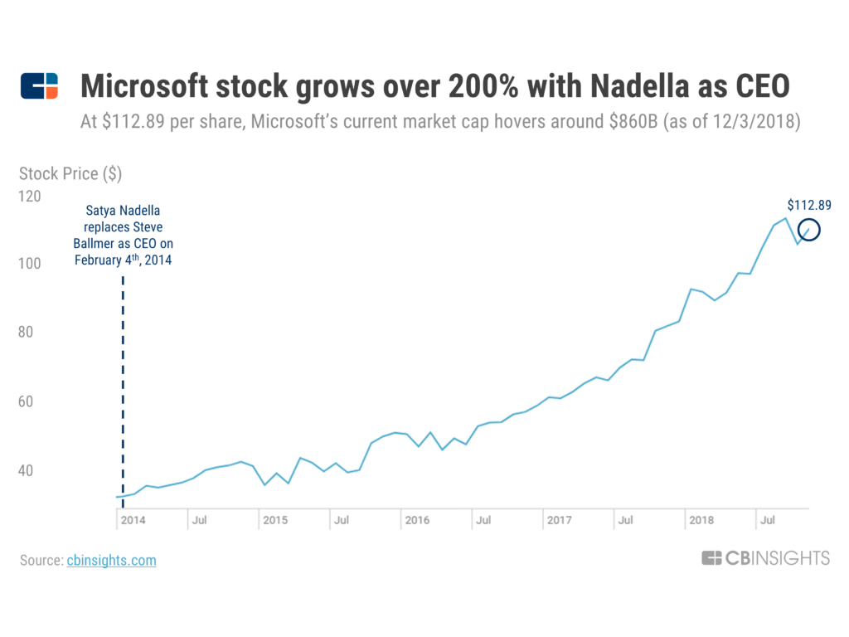Click the 2017 x-axis label
The width and height of the screenshot is (849, 637).
[560, 520]
